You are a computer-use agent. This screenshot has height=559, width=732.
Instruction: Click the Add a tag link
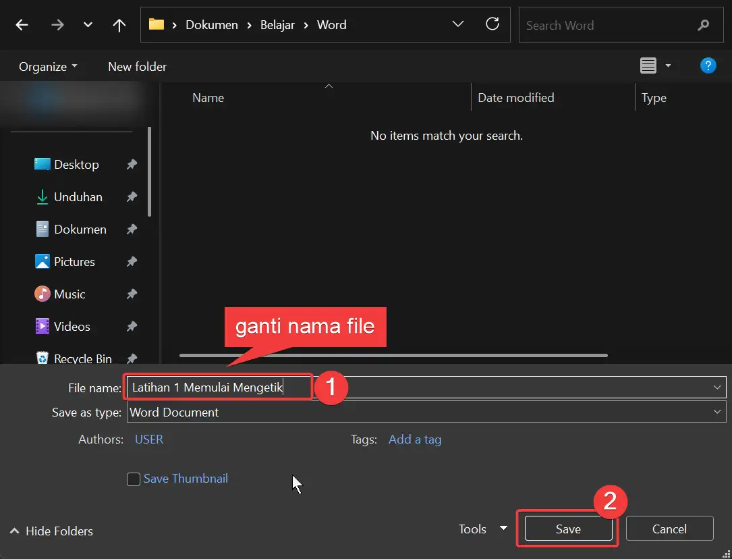tap(415, 440)
